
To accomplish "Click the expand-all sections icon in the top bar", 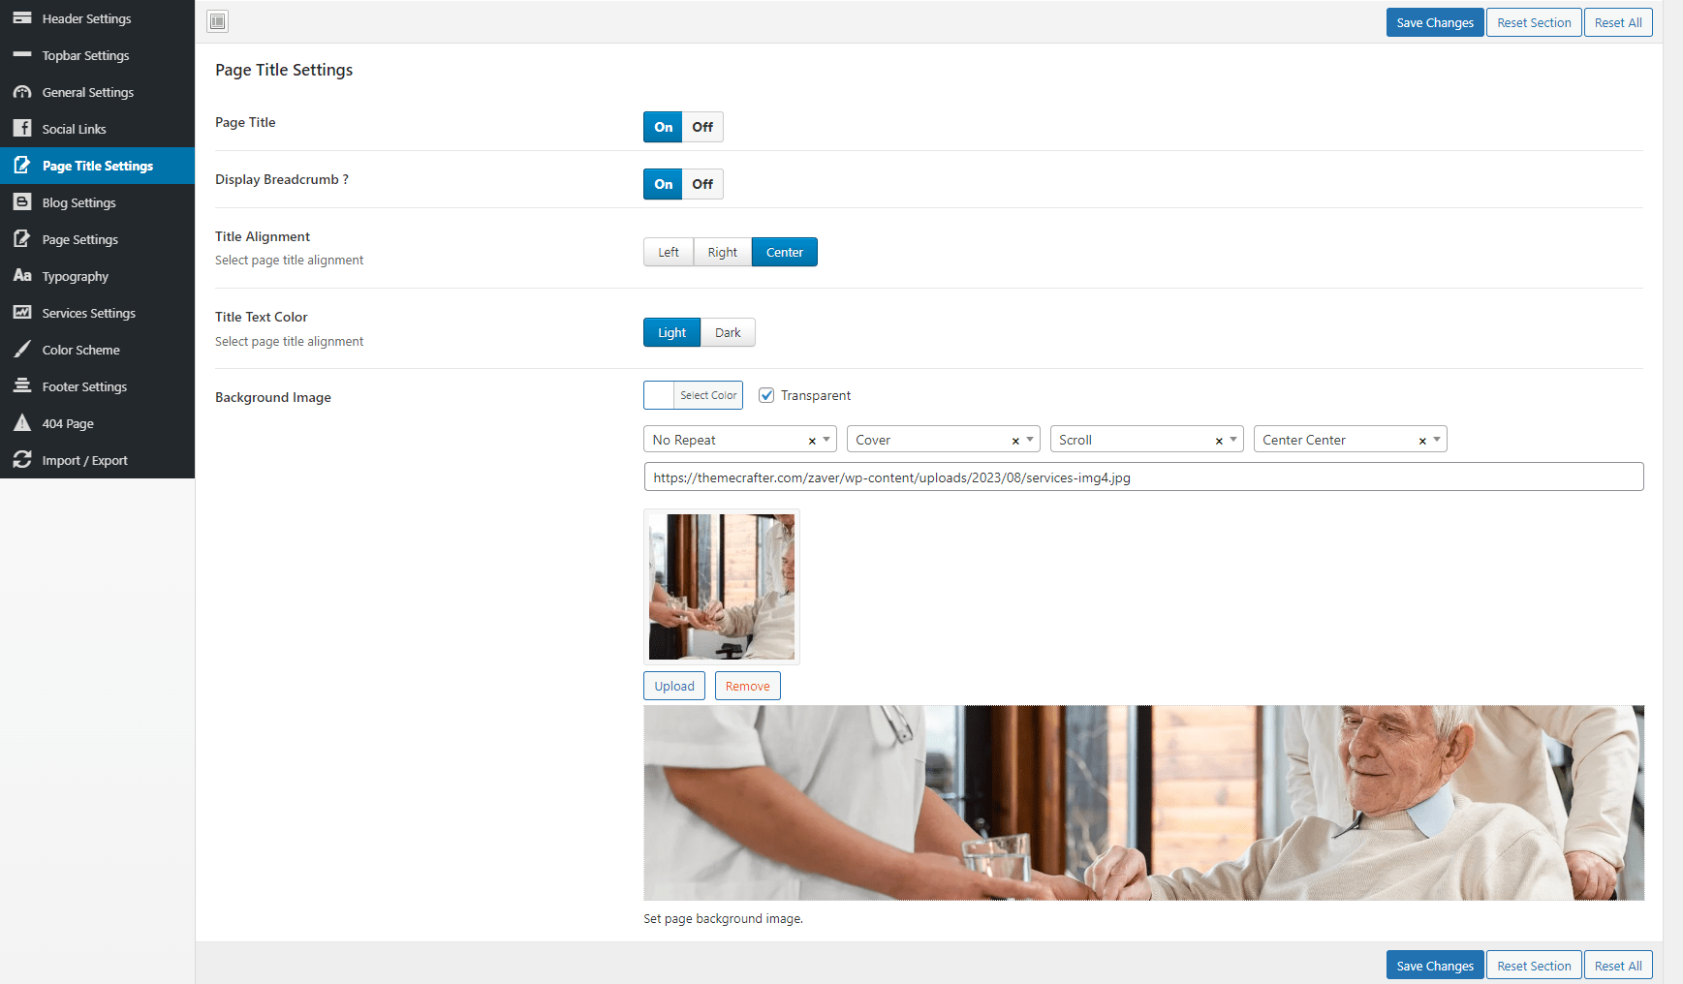I will pos(218,21).
